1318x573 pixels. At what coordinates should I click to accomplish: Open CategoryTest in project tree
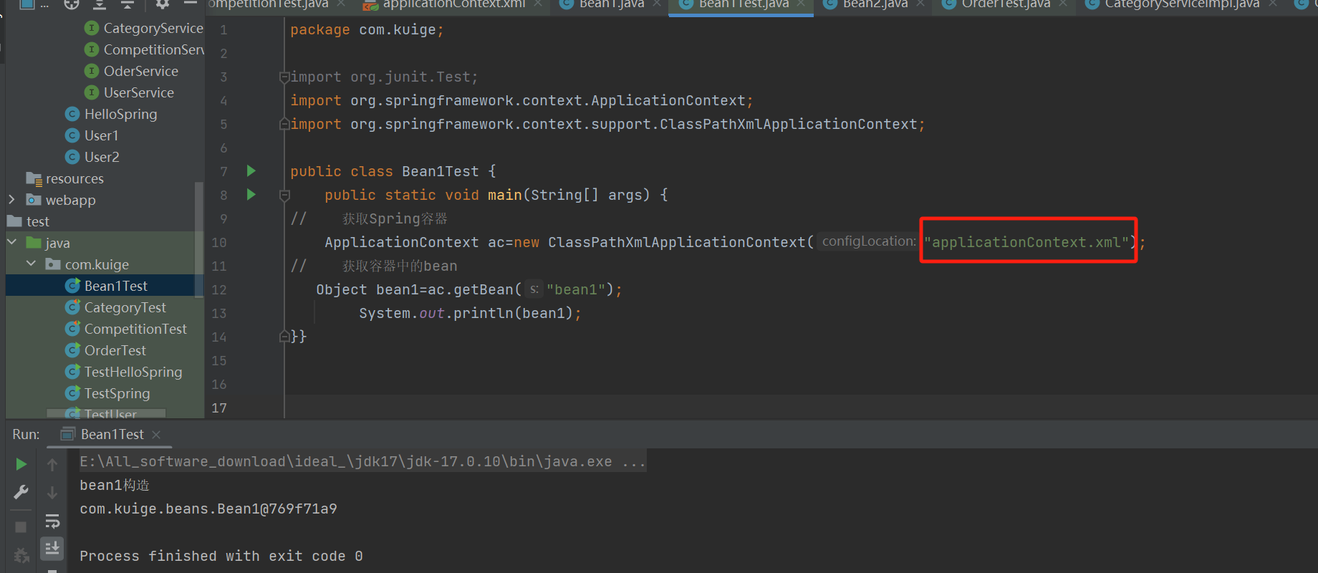tap(125, 307)
